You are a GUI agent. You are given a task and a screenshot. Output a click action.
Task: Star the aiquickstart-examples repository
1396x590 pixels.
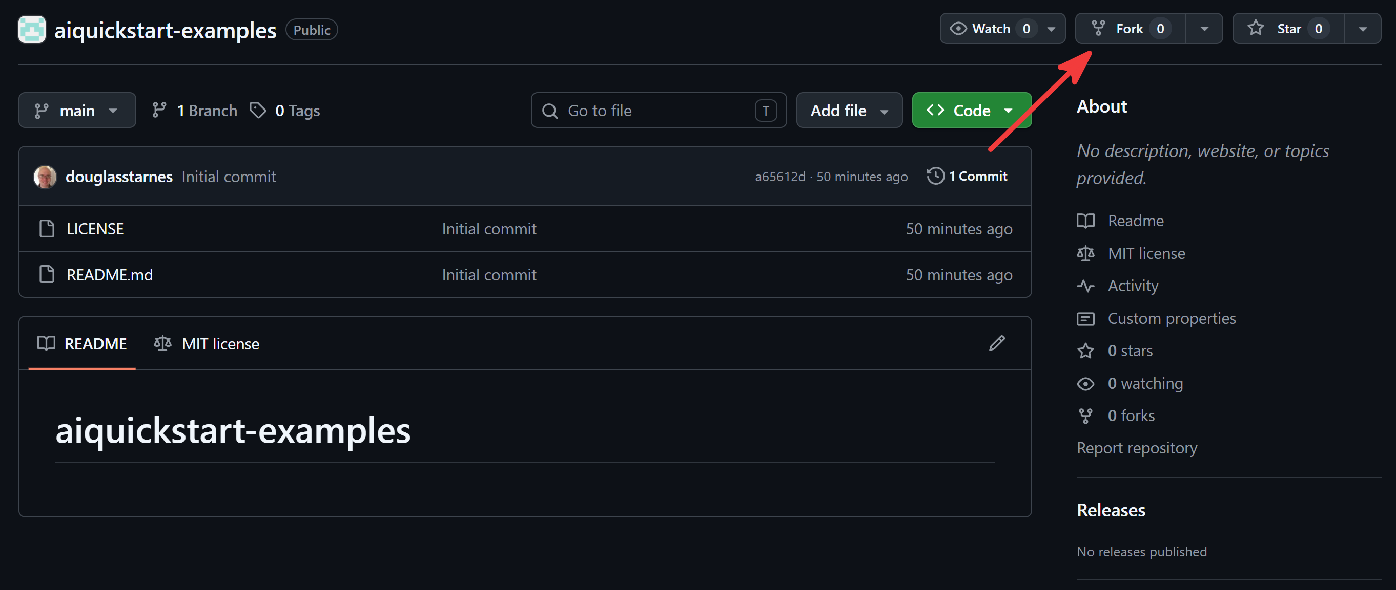click(x=1288, y=29)
